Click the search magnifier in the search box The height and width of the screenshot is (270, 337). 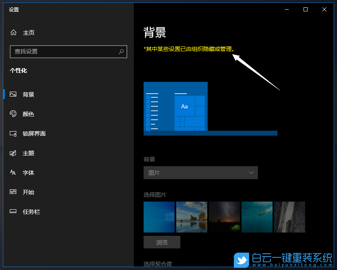[121, 52]
